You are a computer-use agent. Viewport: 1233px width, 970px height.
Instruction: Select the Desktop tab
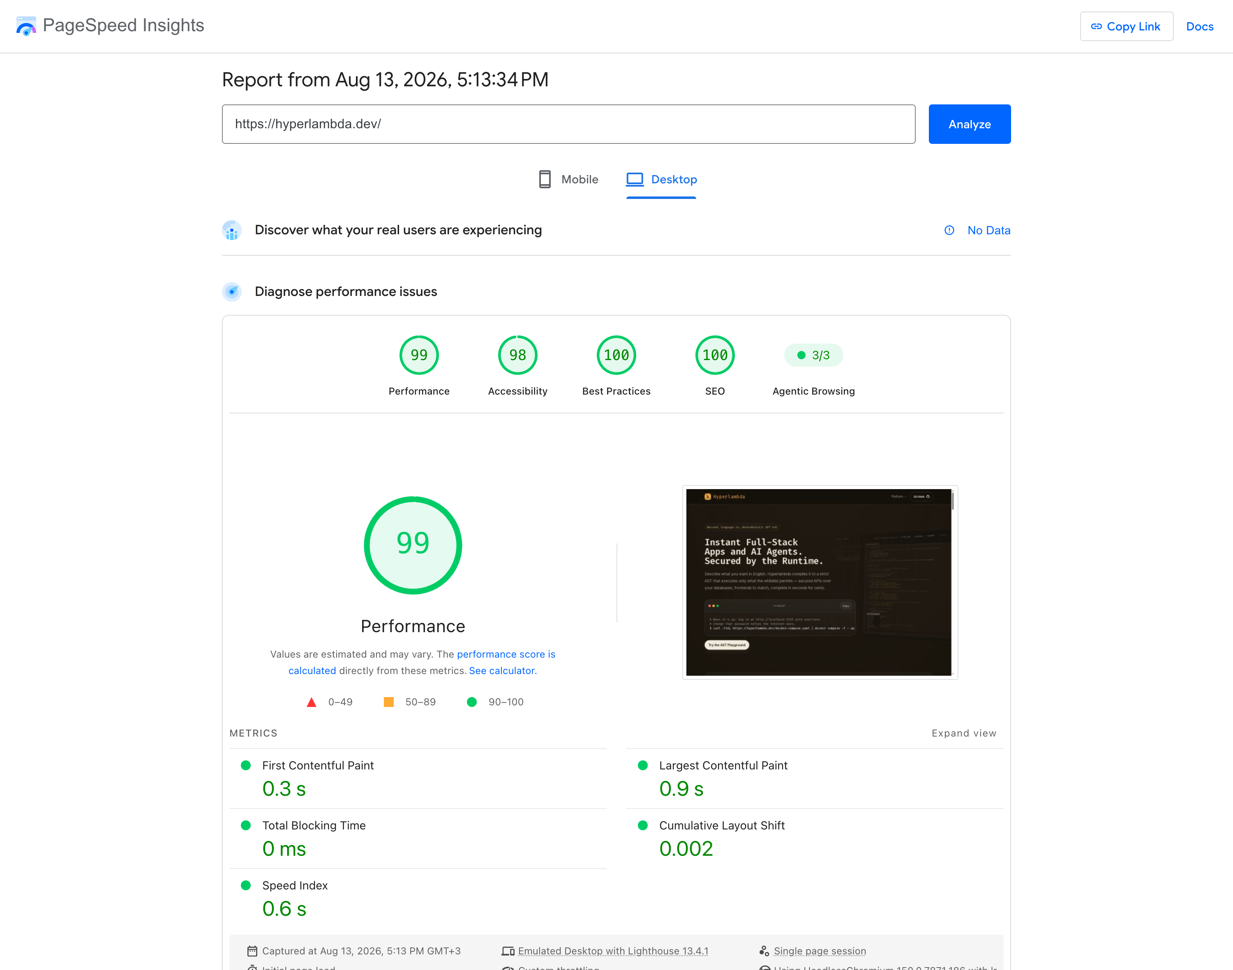pos(661,180)
